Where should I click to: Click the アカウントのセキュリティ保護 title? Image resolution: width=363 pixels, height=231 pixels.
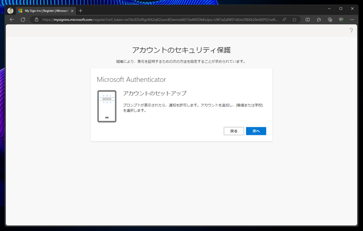point(181,50)
